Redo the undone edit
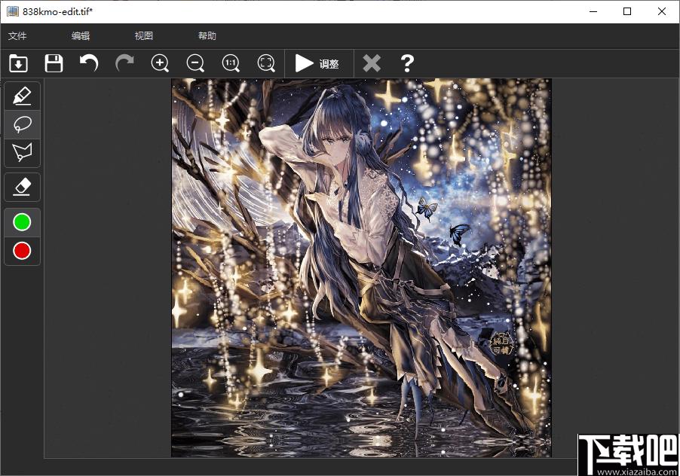Screen dimensions: 680x476 (124, 63)
